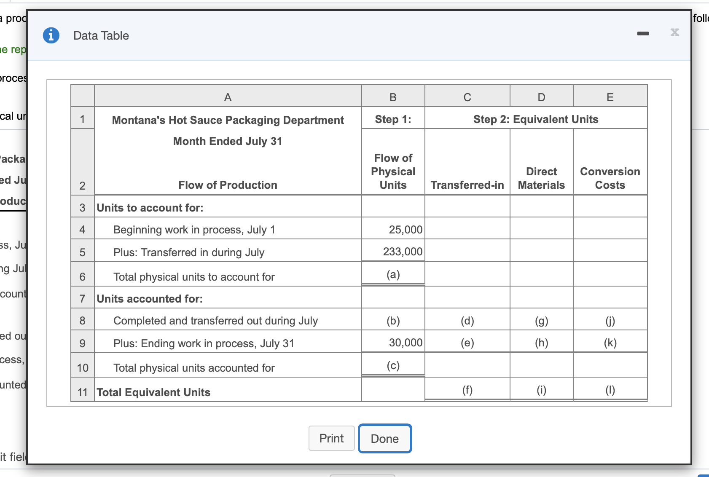Select row number 4 in the table
The height and width of the screenshot is (477, 709).
tap(83, 229)
